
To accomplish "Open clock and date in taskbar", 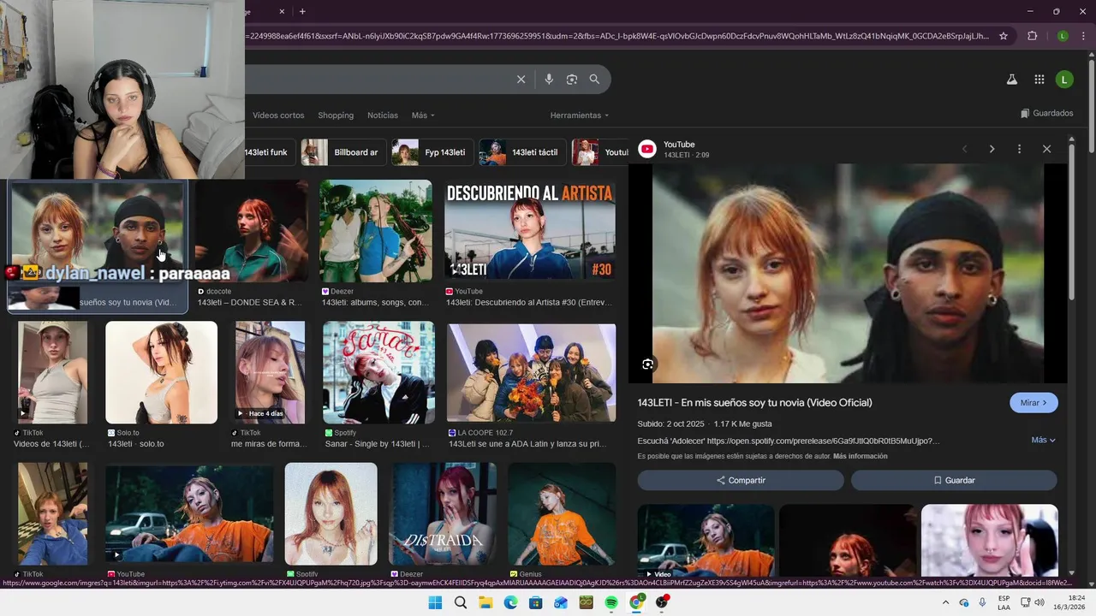I will (1069, 602).
